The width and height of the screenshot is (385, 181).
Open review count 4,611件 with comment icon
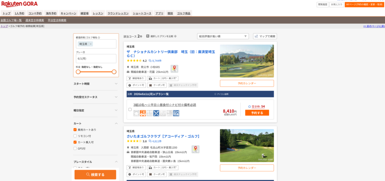coord(155,141)
